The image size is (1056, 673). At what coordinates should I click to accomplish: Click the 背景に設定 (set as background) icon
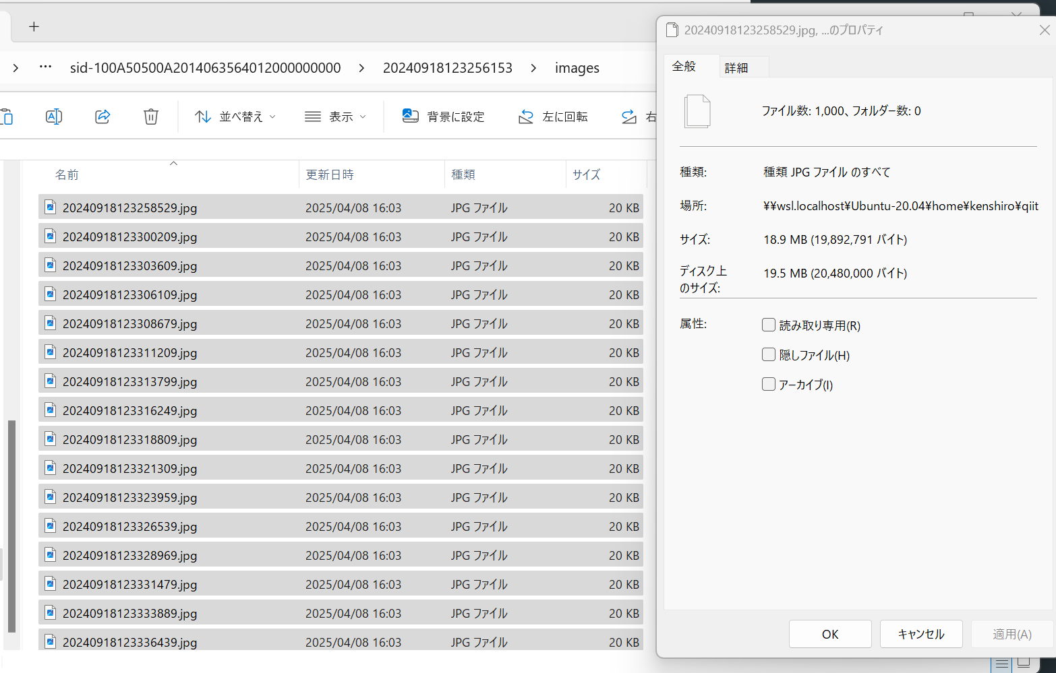[x=444, y=116]
